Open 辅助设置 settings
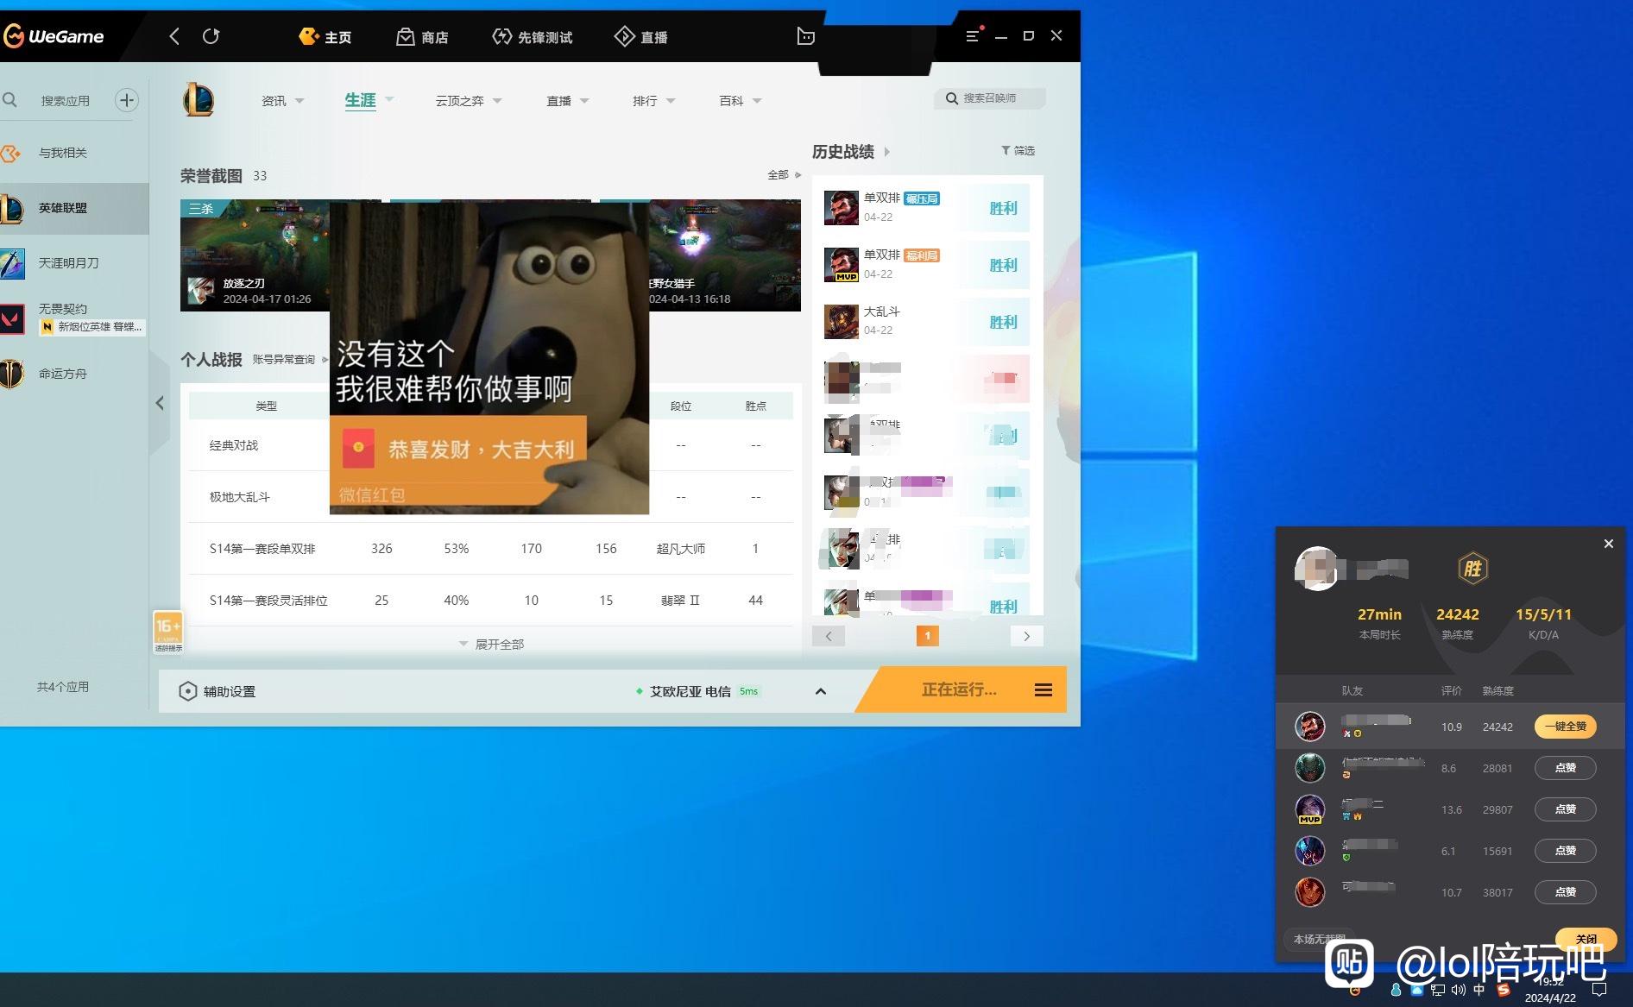This screenshot has width=1633, height=1007. click(217, 691)
